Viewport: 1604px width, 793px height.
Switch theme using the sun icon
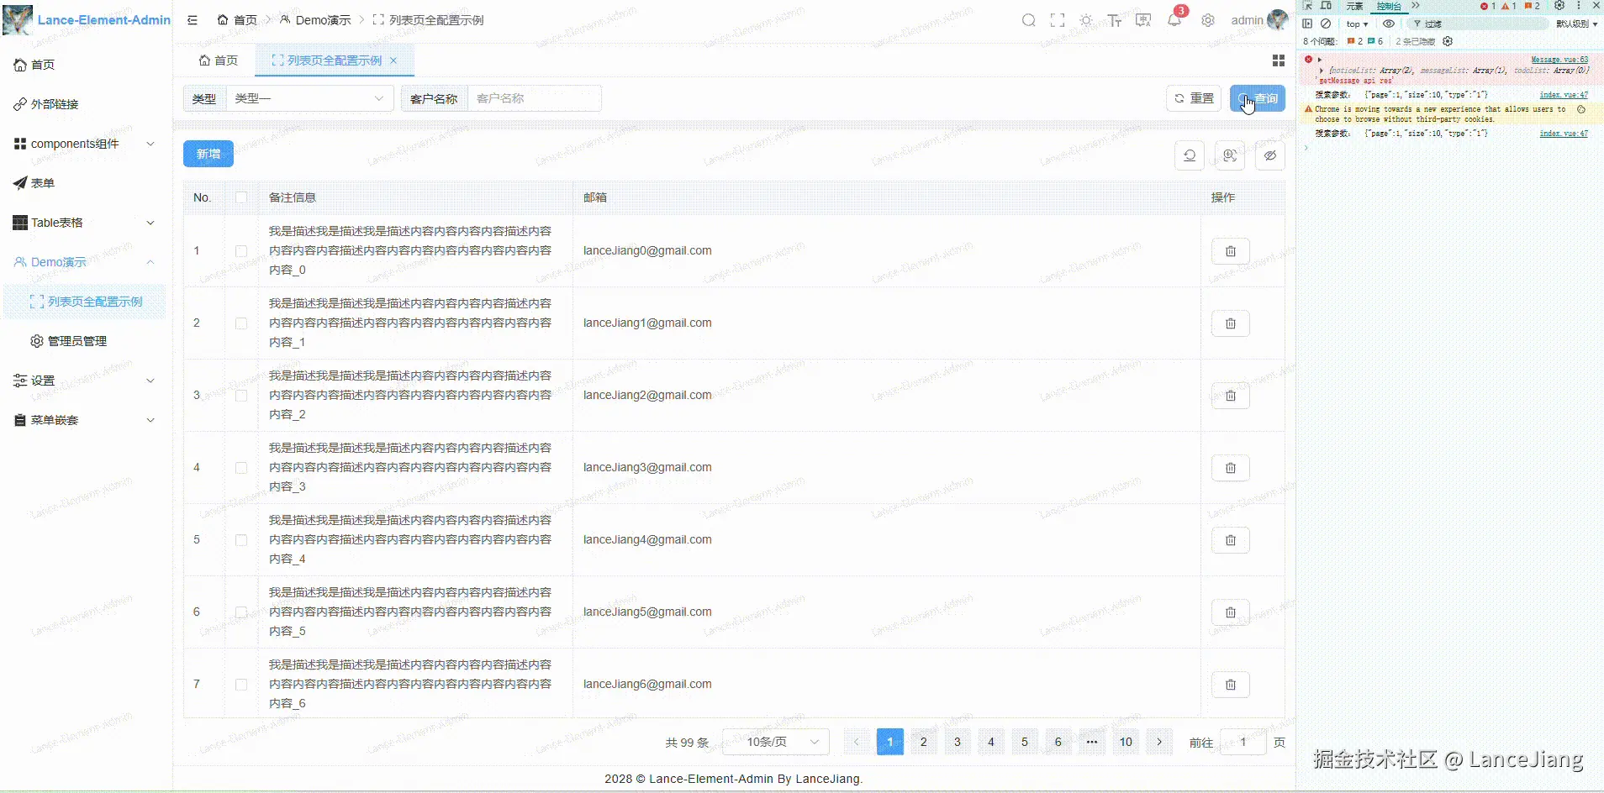[x=1085, y=19]
